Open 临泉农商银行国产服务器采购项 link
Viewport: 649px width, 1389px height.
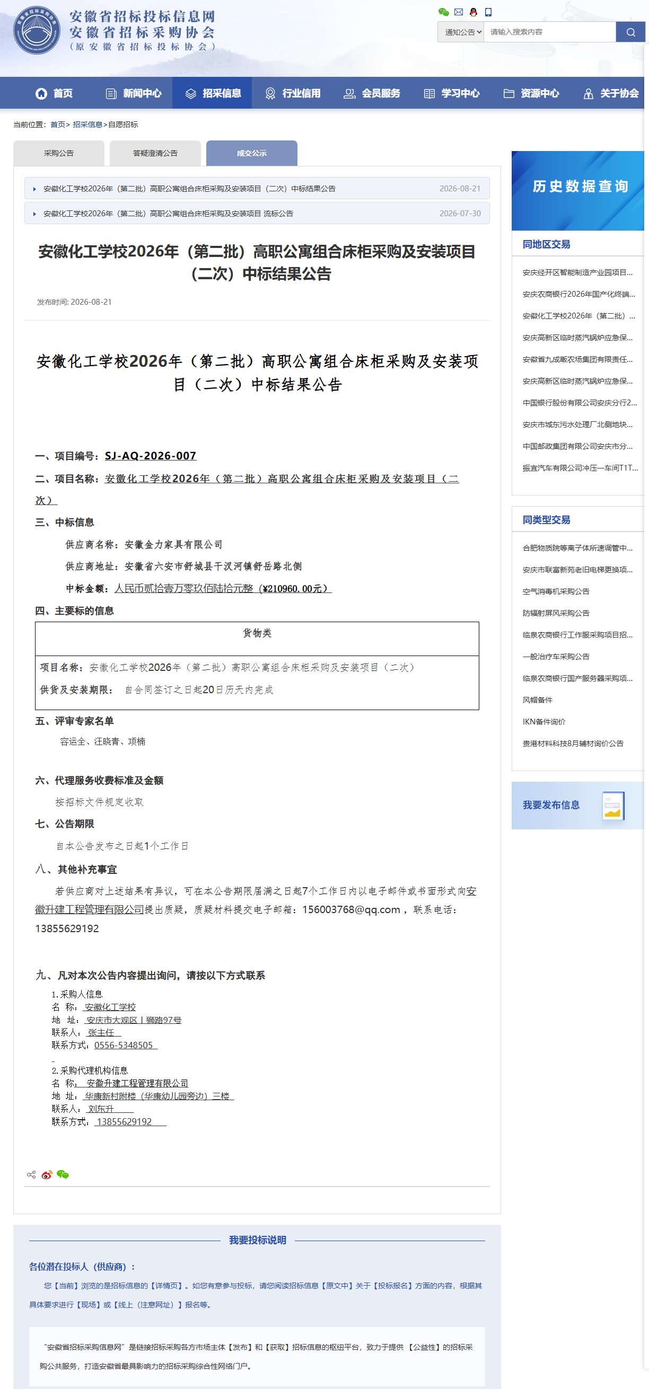[577, 678]
